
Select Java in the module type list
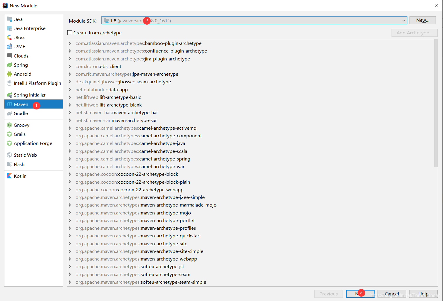click(x=33, y=19)
